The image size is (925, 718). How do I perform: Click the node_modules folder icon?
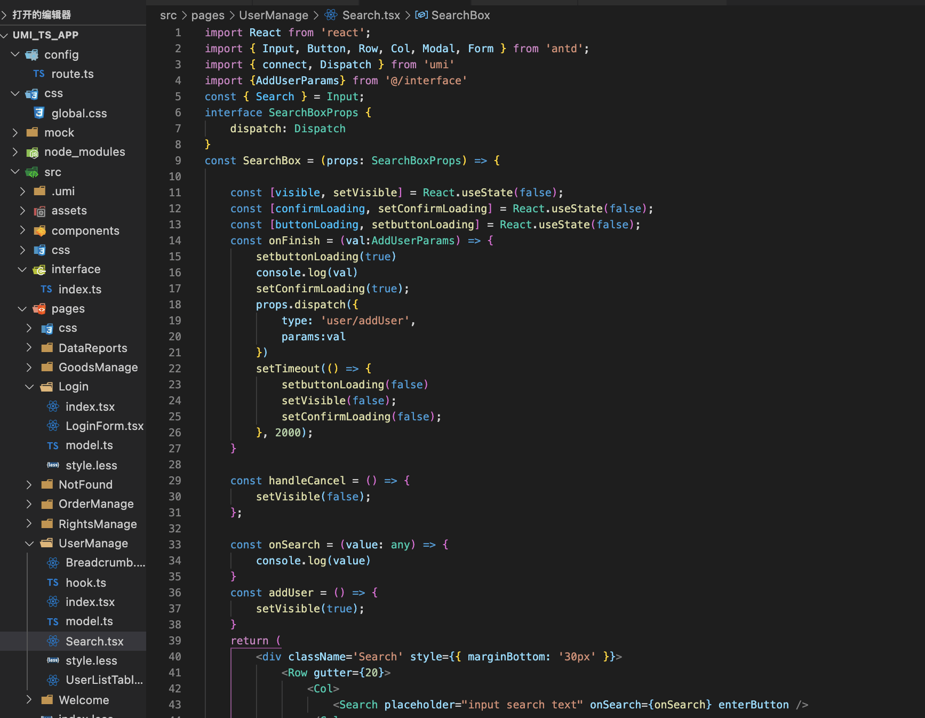tap(32, 152)
